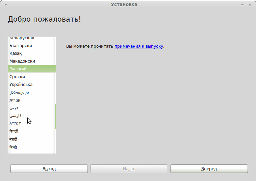Choose Persian فارسی language
The height and width of the screenshot is (181, 256).
(32, 116)
